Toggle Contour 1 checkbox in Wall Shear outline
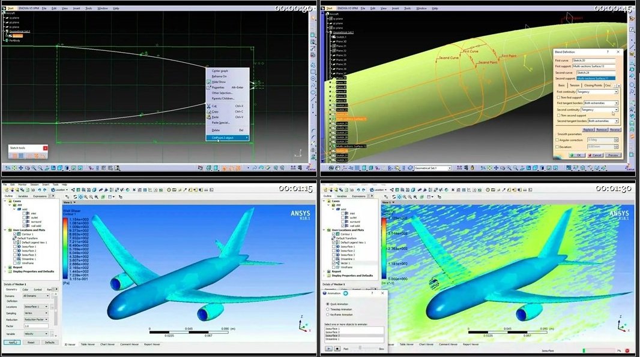This screenshot has height=357, width=640. tap(15, 234)
